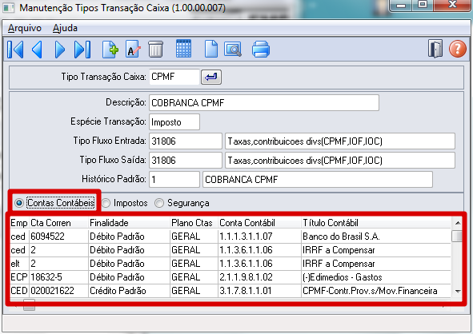Click the Emp column header

(19, 223)
